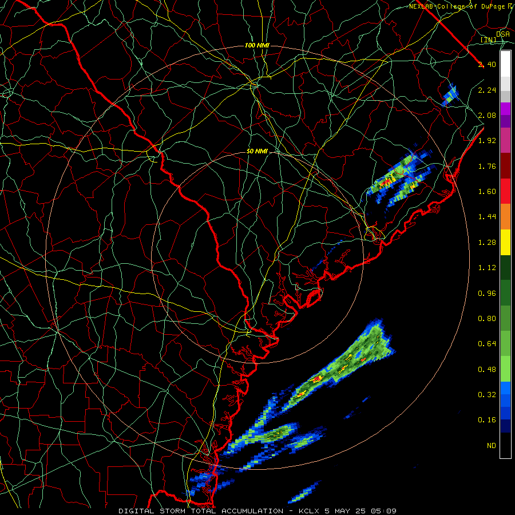515x515 pixels.
Task: Click the bright magenta legend swatch near 2.08
Action: click(x=505, y=109)
